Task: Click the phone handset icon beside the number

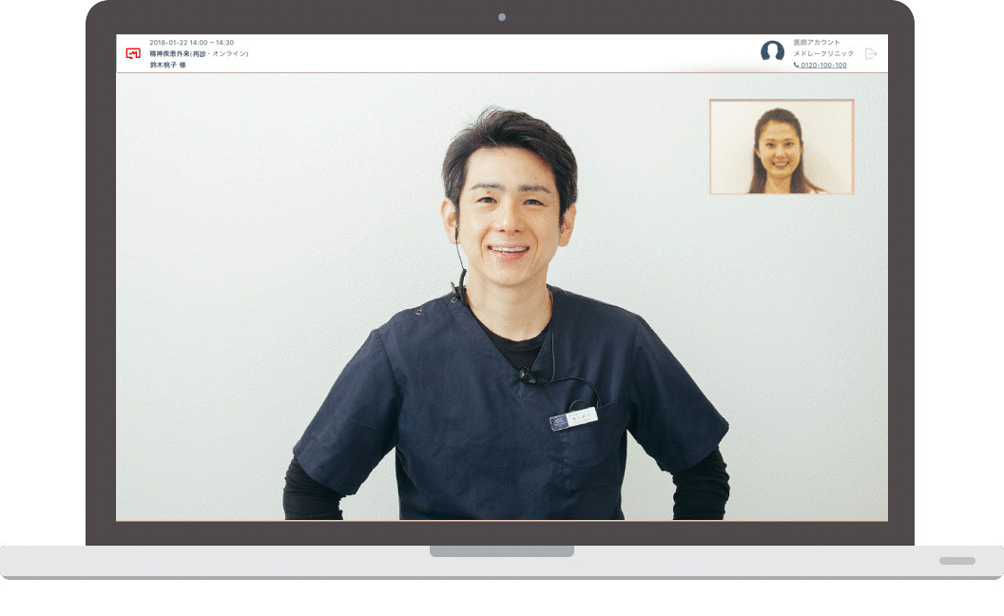Action: pyautogui.click(x=796, y=66)
